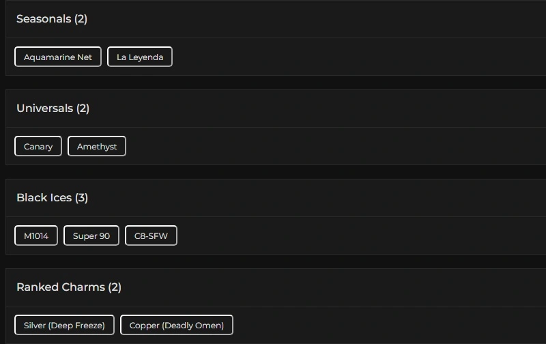Click the Aquamarine Net tag

click(x=58, y=57)
